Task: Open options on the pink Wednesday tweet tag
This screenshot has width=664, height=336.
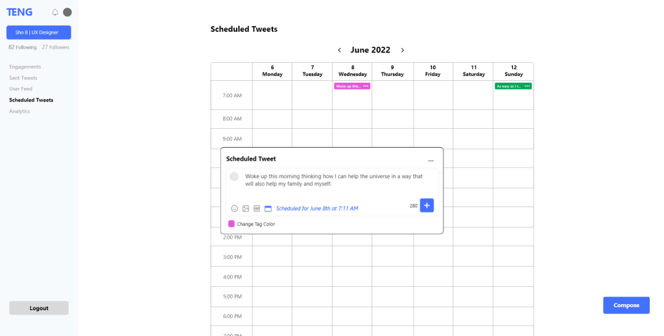Action: (x=366, y=86)
